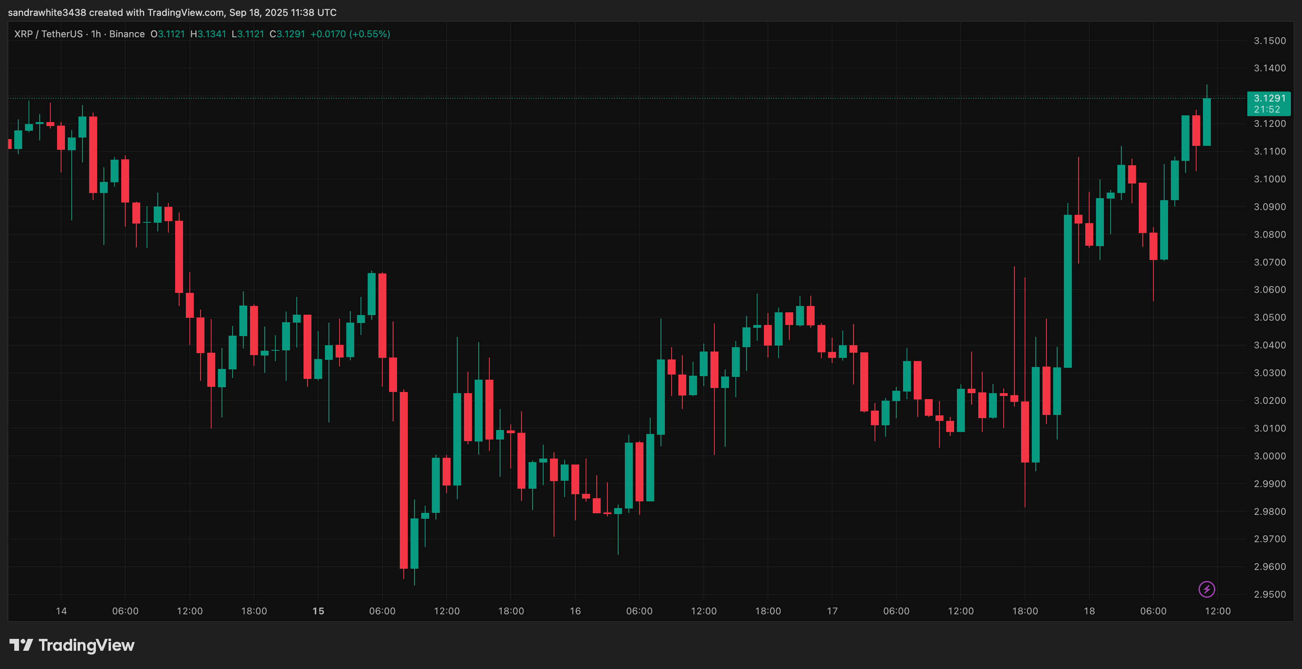Screen dimensions: 1302x669
Task: Click the 1h interval label in header
Action: (x=95, y=34)
